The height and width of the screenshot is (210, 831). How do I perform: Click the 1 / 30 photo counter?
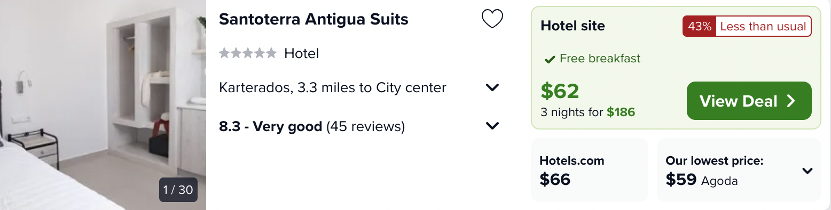(x=178, y=190)
